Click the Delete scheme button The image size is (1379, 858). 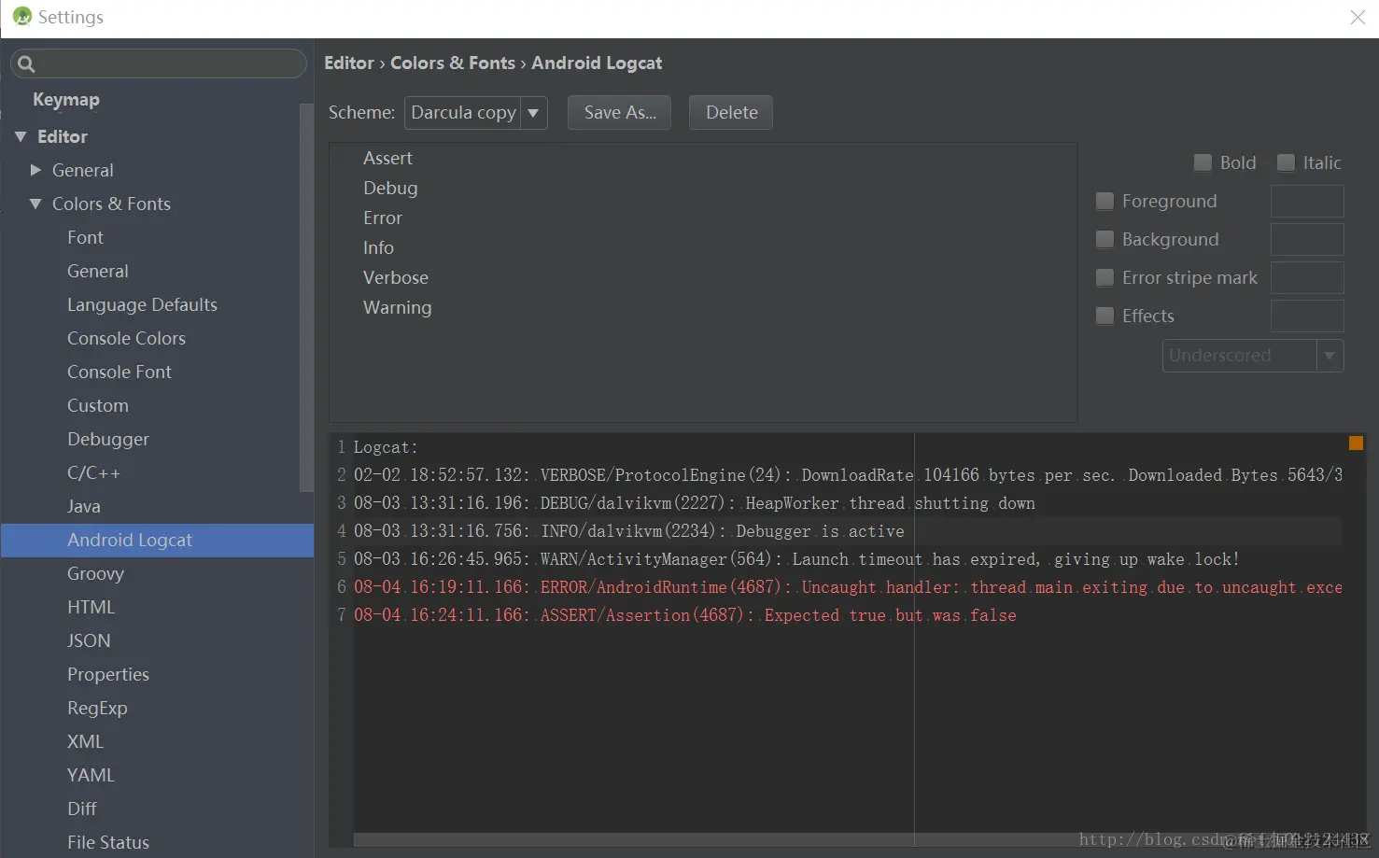click(x=731, y=112)
